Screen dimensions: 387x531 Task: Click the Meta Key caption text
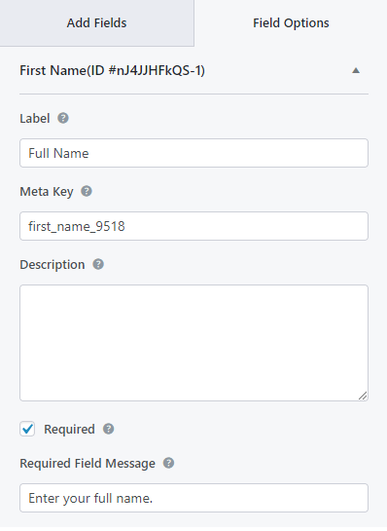[x=47, y=192]
